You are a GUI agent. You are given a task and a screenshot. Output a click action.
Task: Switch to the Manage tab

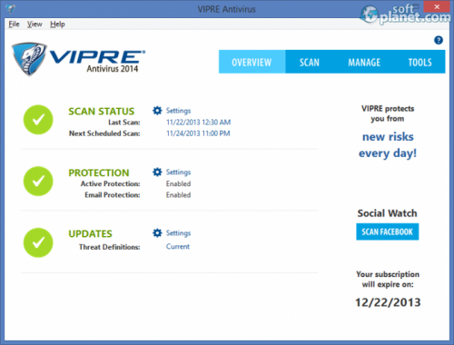coord(364,62)
